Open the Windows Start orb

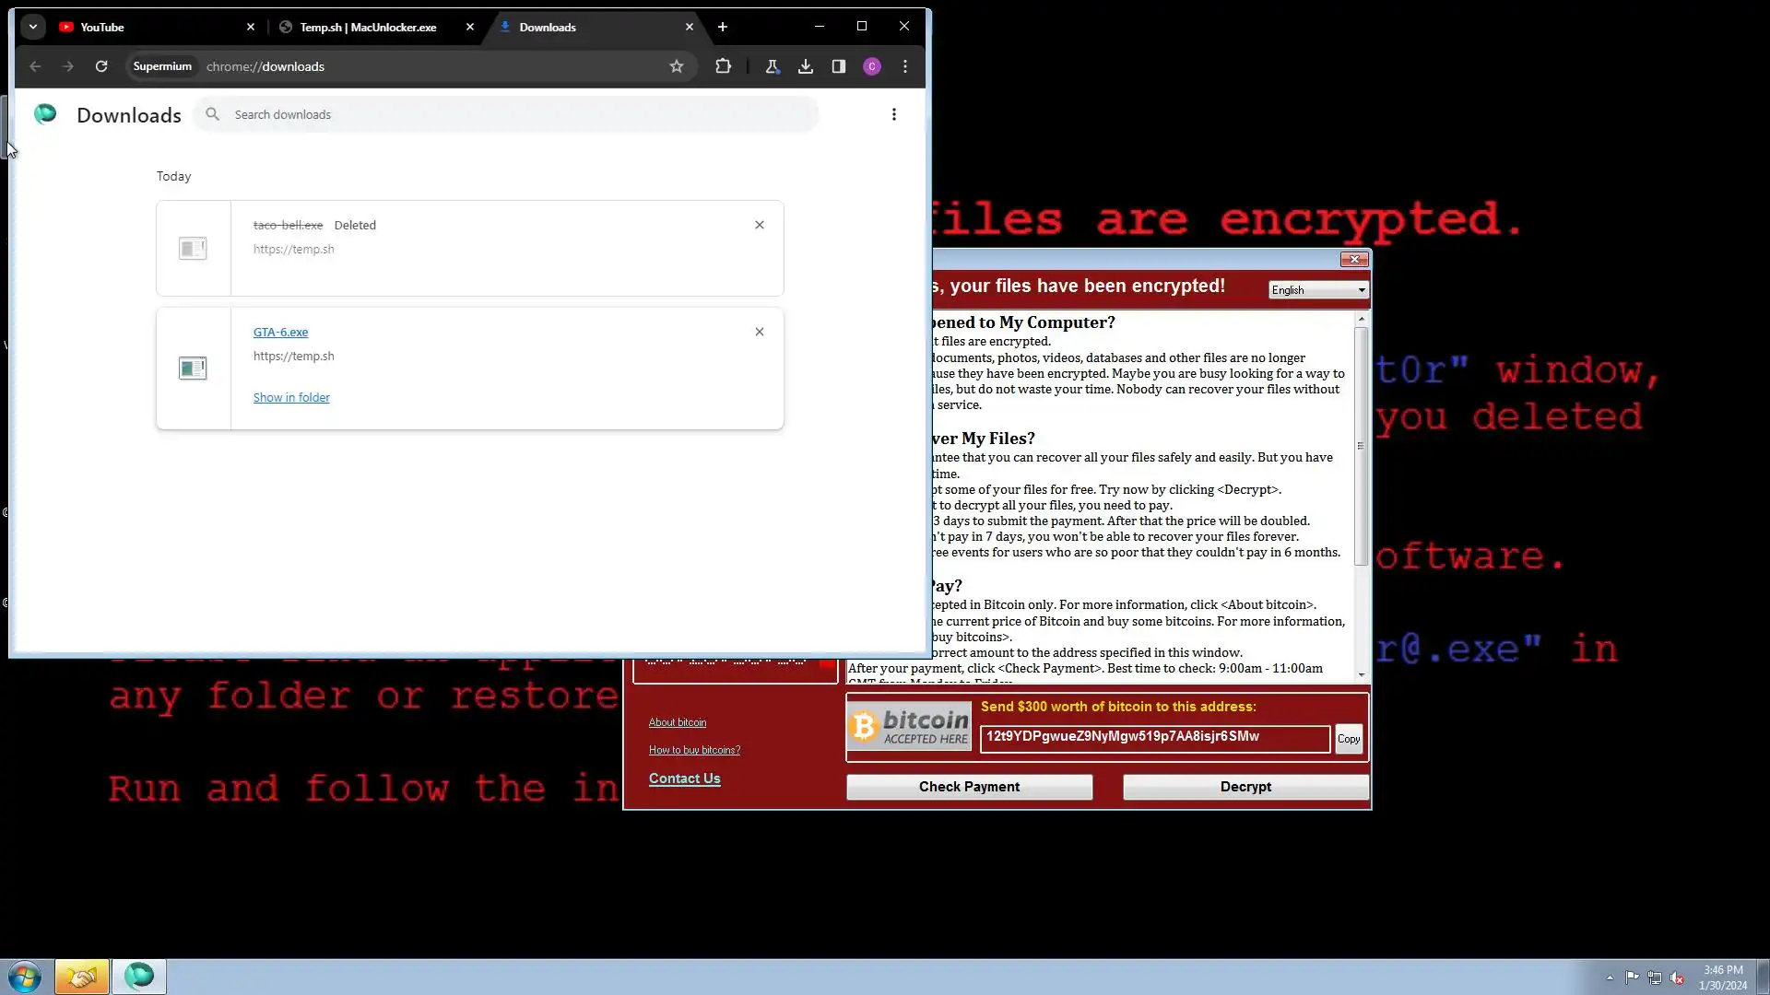point(25,977)
